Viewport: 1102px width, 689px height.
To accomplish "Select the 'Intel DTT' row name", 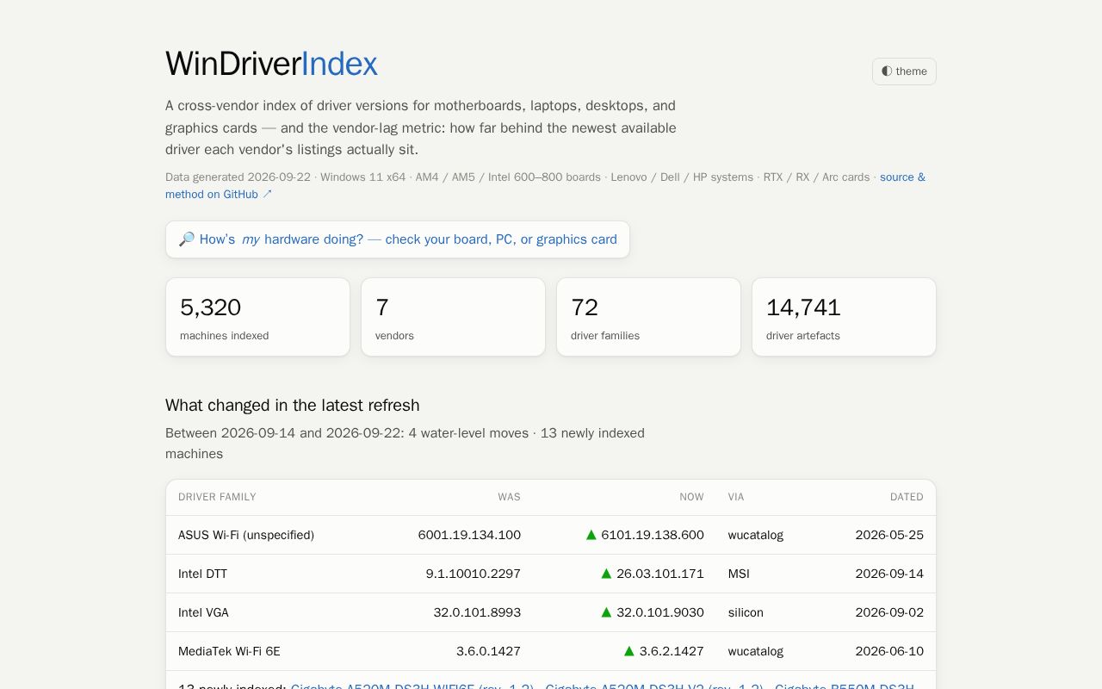I will click(x=202, y=574).
